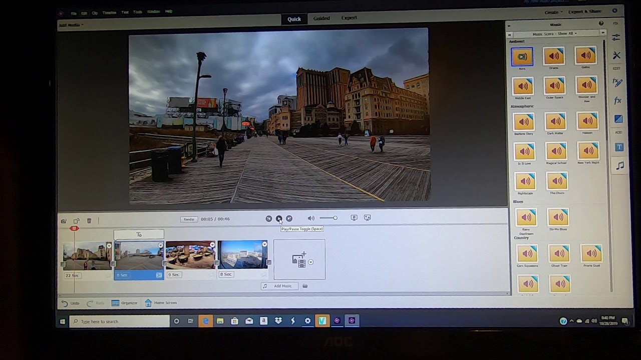Select the Is It Love music score
The height and width of the screenshot is (360, 641).
tap(524, 151)
